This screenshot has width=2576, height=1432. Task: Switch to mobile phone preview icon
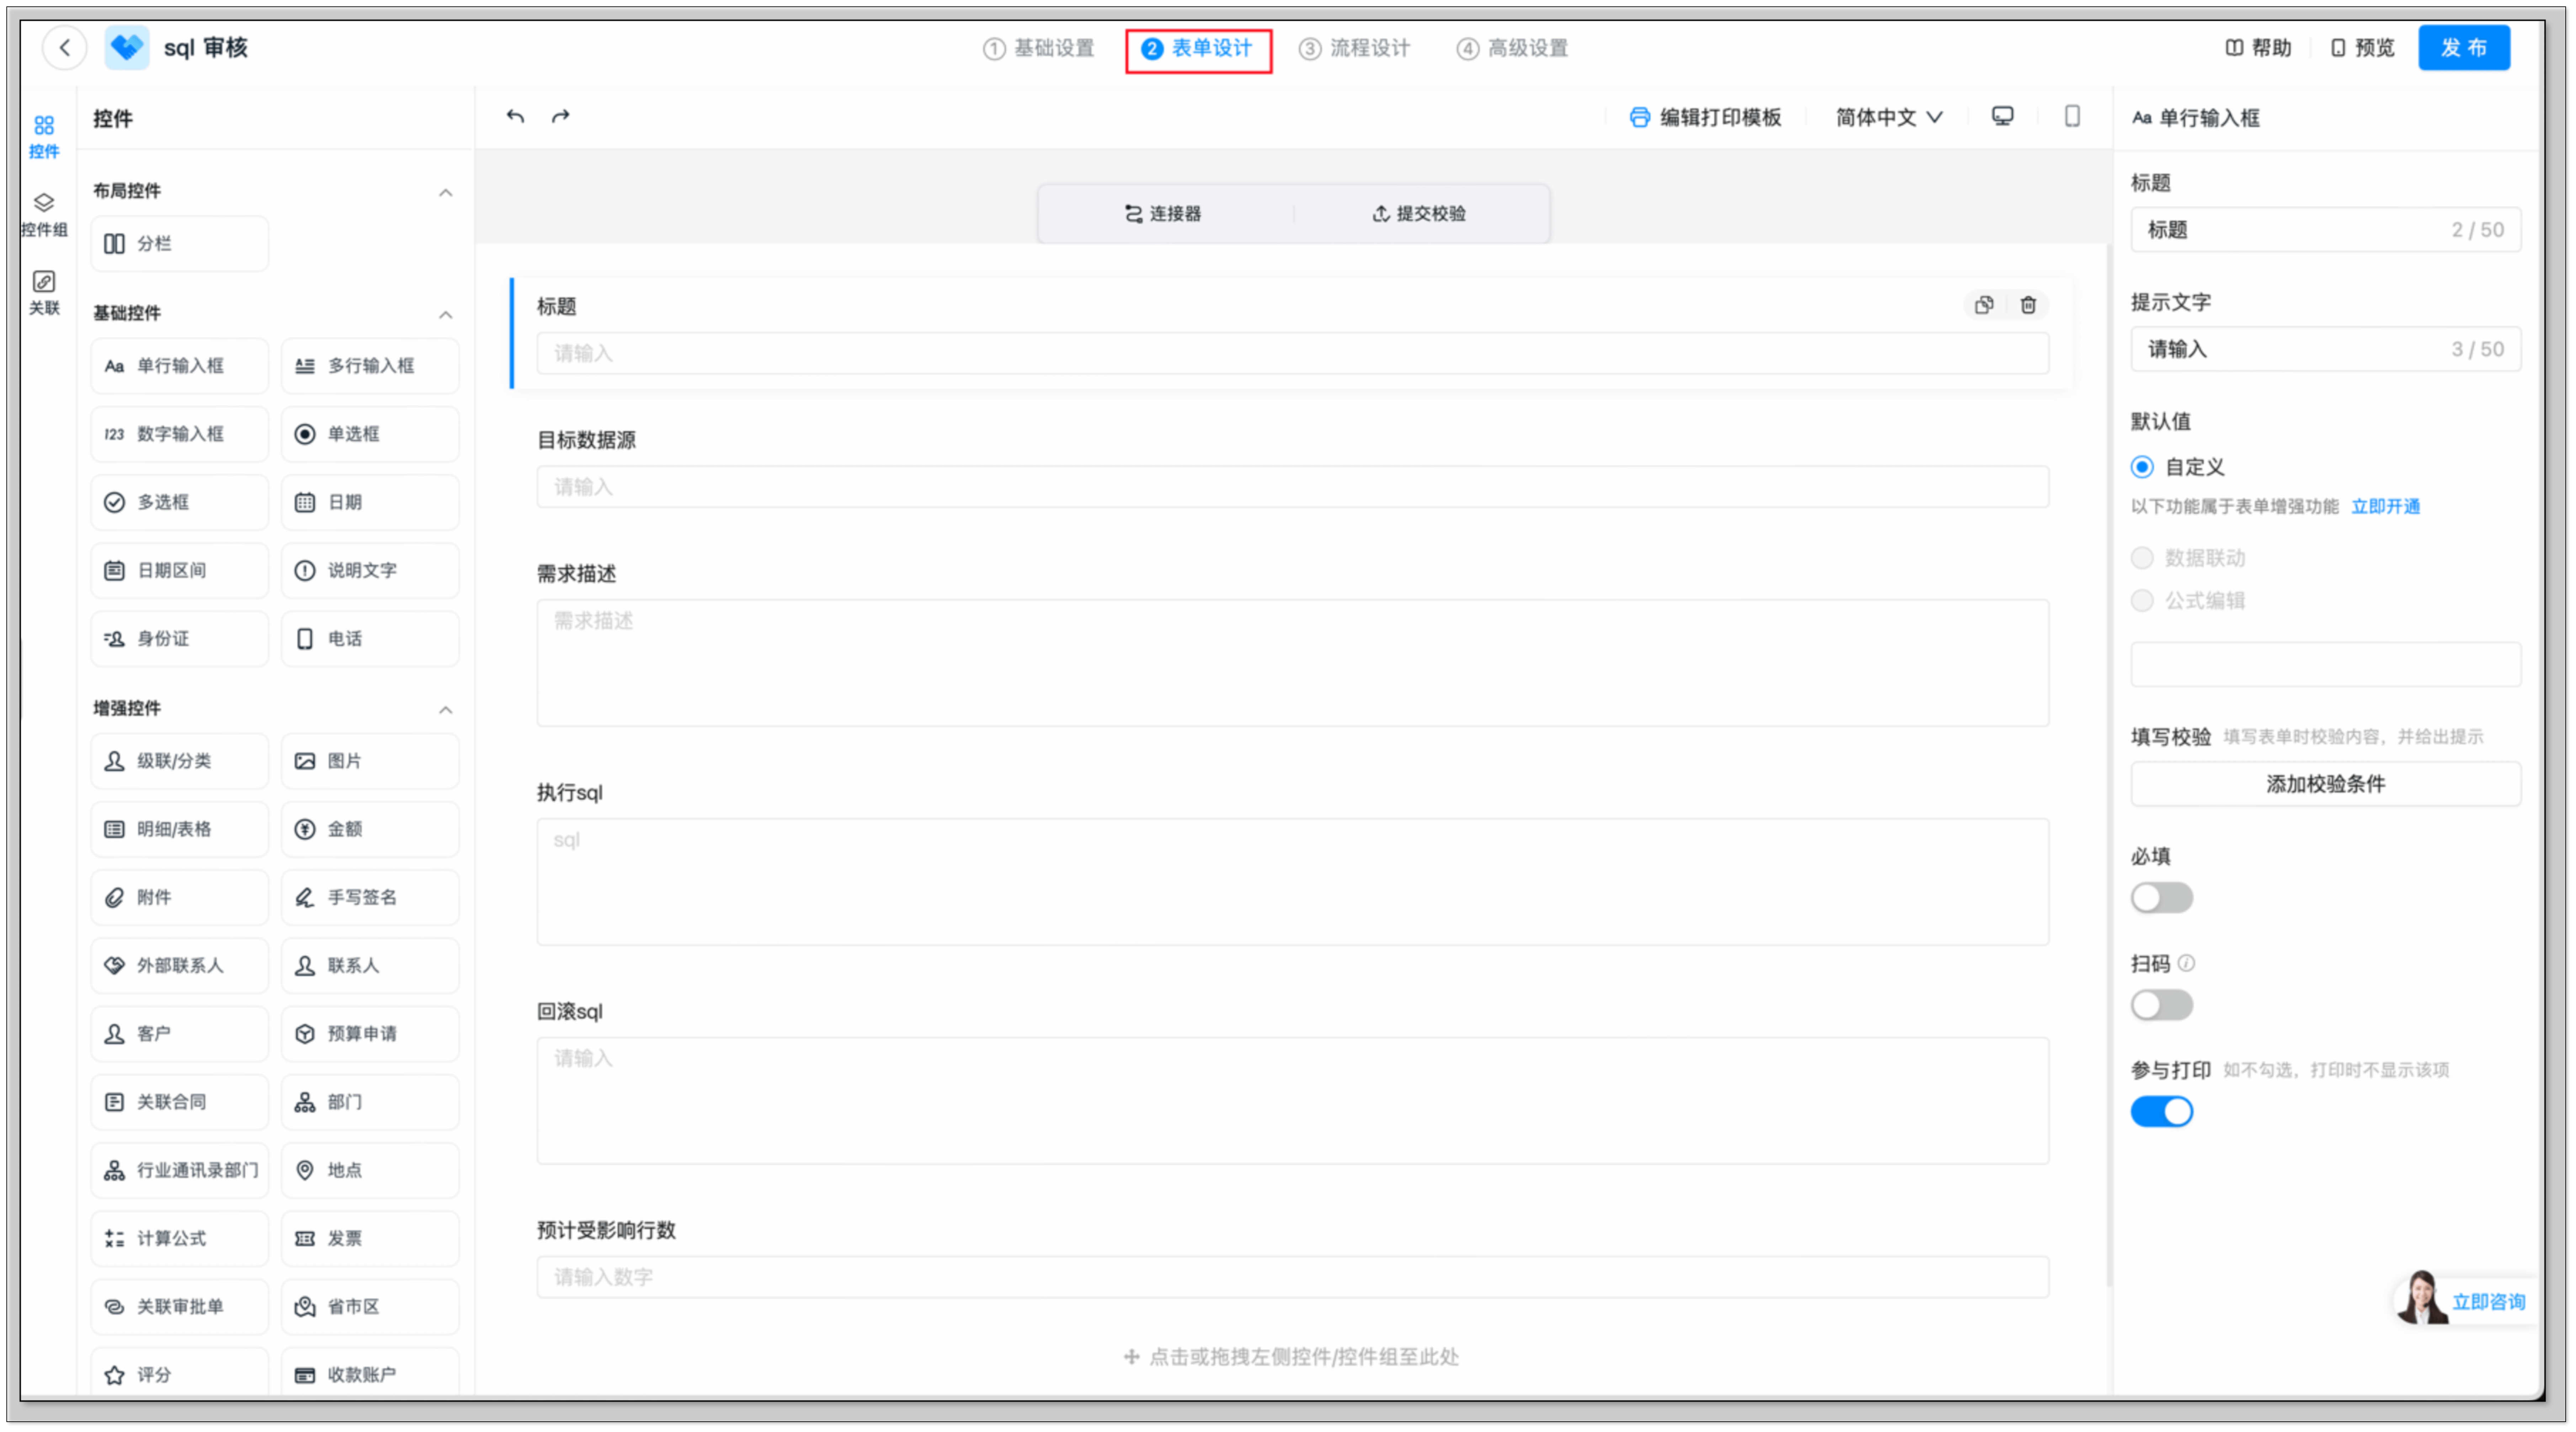(2072, 116)
